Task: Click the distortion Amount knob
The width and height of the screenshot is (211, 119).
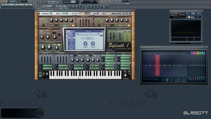Action: pyautogui.click(x=85, y=44)
